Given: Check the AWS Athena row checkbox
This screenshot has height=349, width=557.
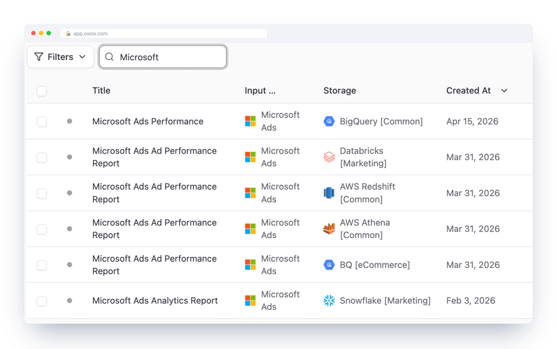Looking at the screenshot, I should 42,229.
